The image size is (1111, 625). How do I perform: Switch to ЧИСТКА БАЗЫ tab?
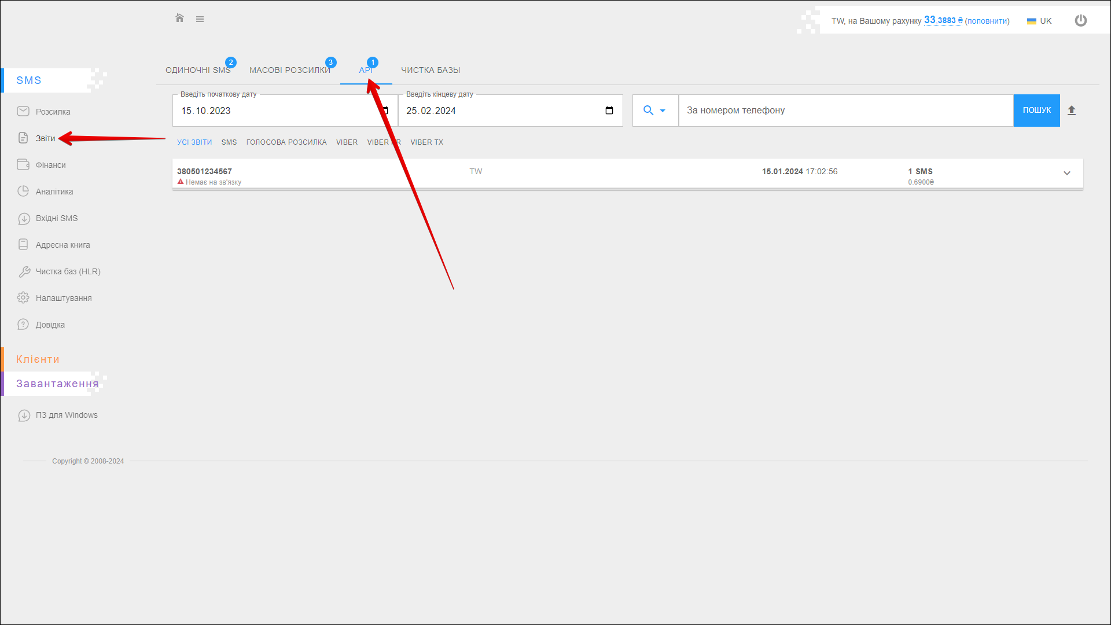pyautogui.click(x=431, y=70)
